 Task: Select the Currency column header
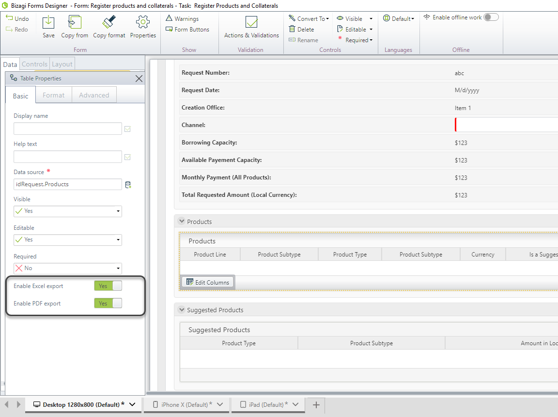click(x=483, y=254)
